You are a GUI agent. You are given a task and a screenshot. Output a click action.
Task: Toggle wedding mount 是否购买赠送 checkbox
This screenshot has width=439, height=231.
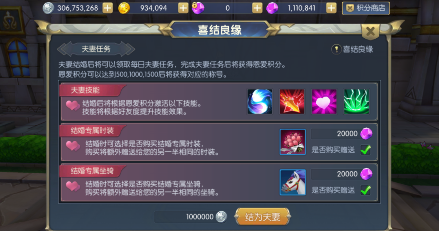coord(366,190)
